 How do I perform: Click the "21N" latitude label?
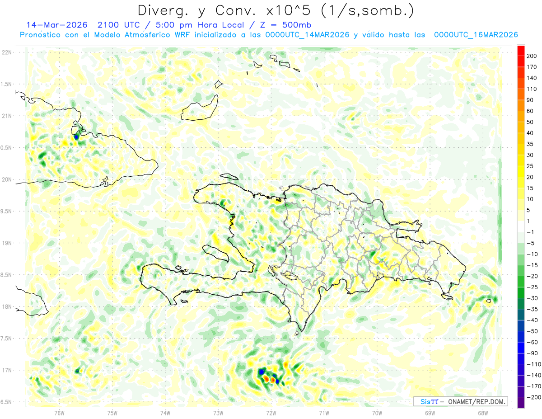(x=7, y=116)
